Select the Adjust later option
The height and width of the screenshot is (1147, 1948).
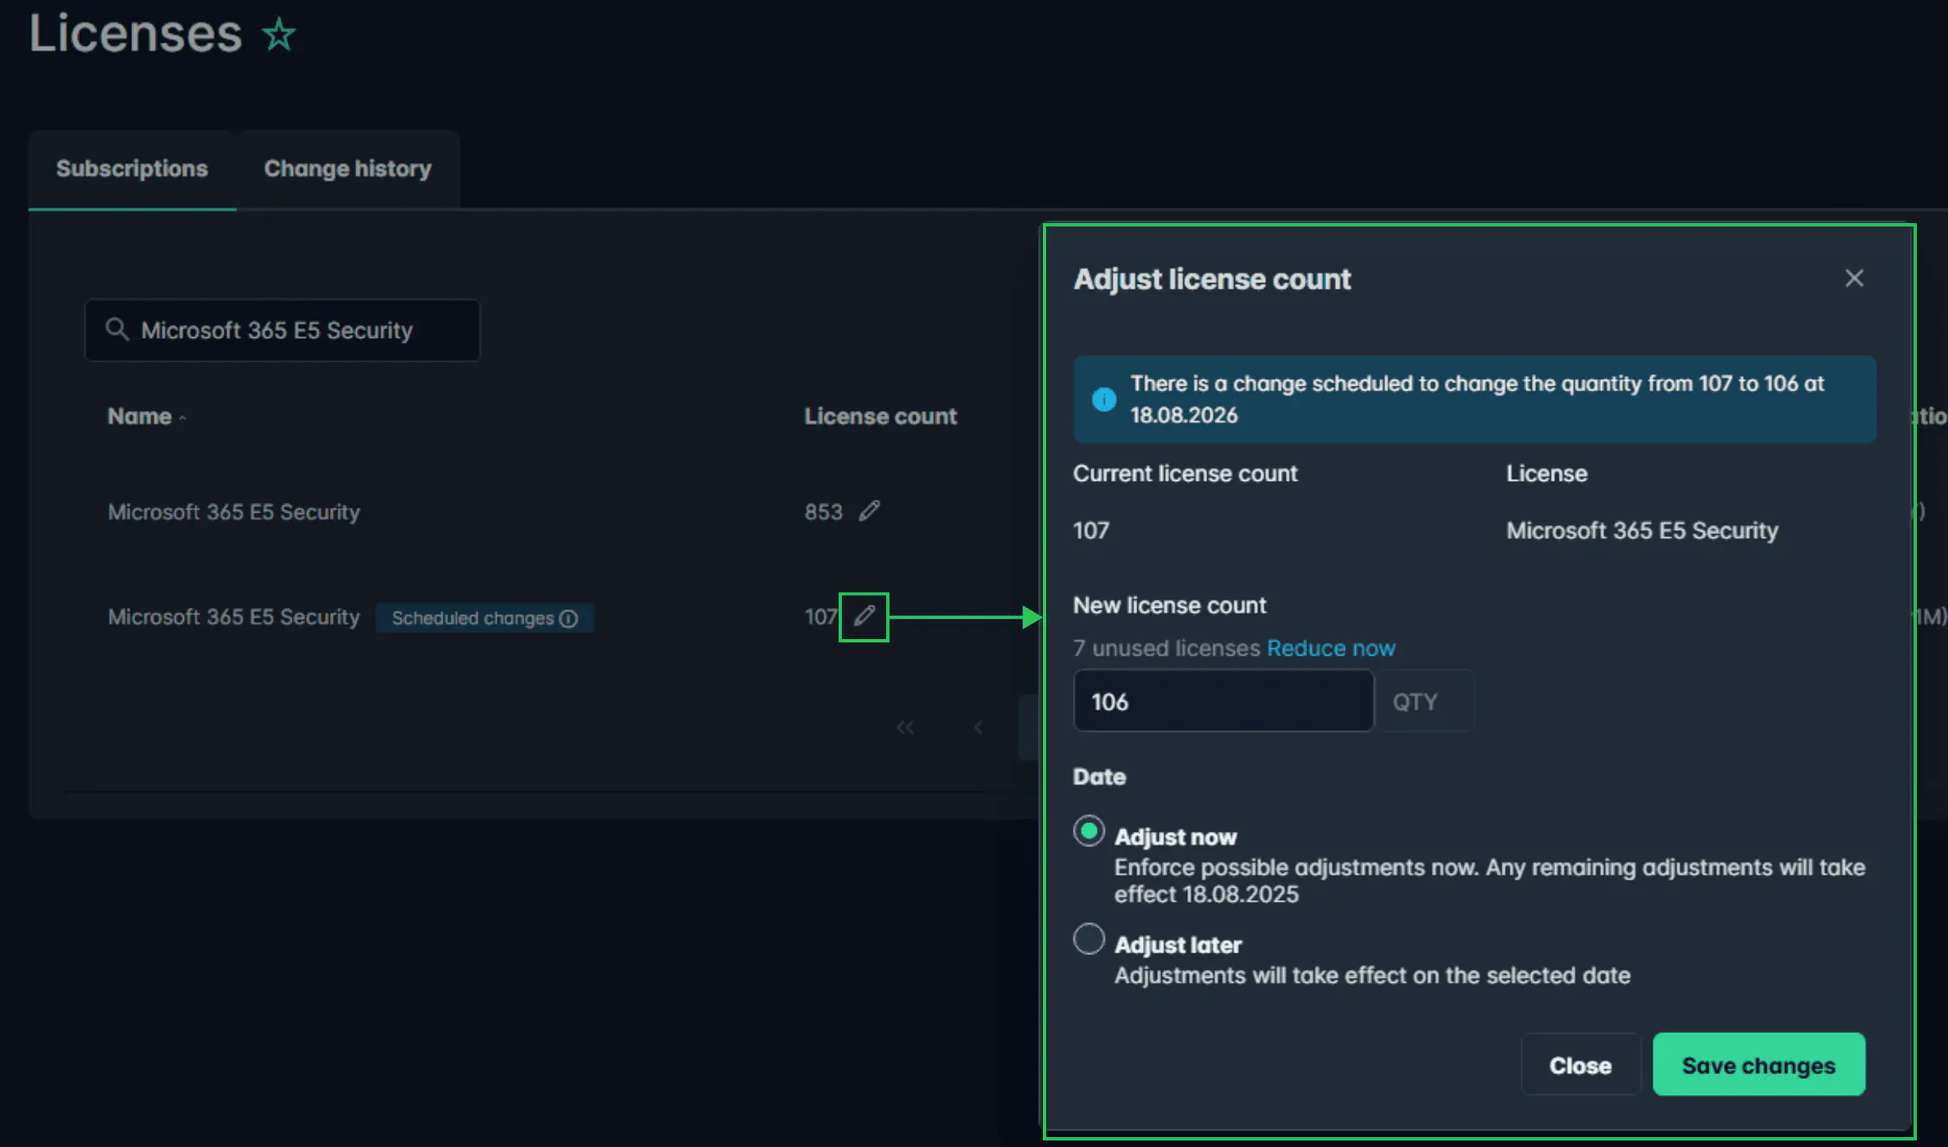[1088, 939]
